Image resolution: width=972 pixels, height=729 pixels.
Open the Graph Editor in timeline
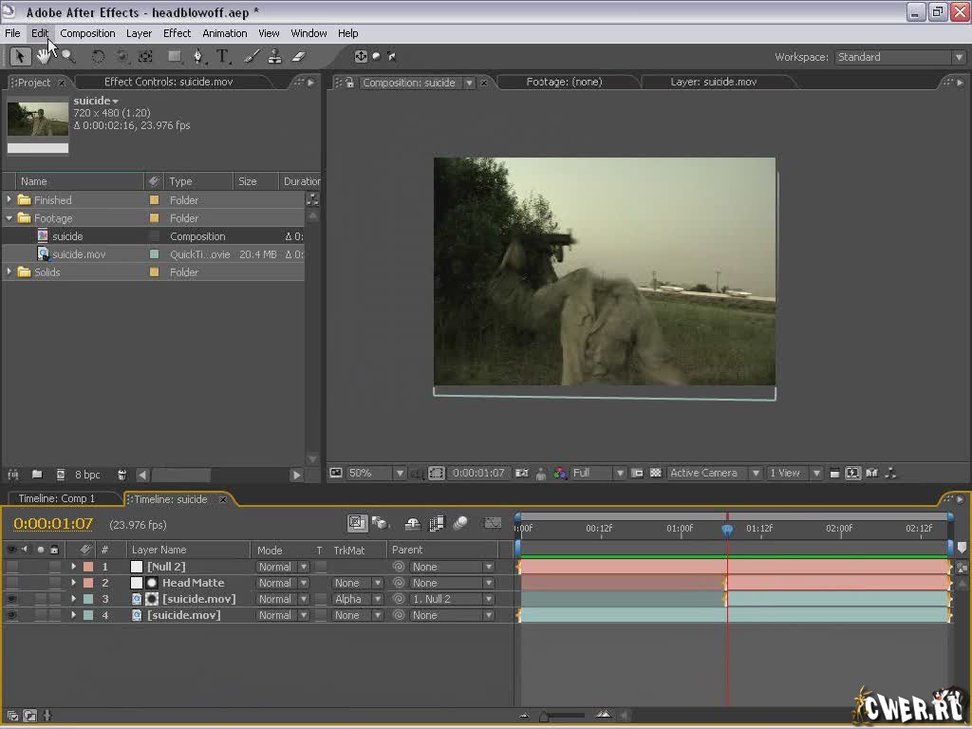(x=492, y=523)
